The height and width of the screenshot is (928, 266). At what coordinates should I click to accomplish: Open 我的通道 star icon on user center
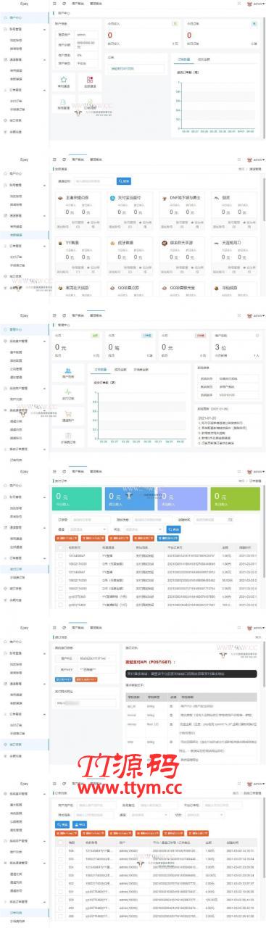pyautogui.click(x=64, y=80)
